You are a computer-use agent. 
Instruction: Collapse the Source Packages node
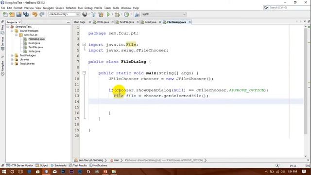pyautogui.click(x=12, y=31)
